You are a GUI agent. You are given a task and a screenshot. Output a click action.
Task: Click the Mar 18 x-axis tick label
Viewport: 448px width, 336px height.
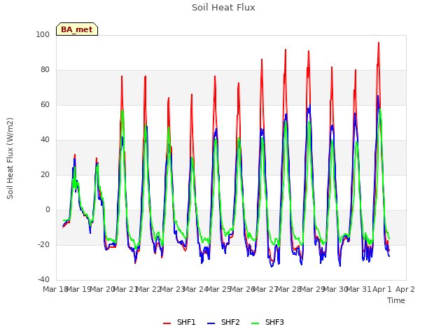coord(55,289)
